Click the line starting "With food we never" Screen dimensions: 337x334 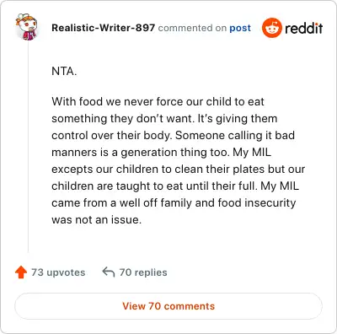pyautogui.click(x=158, y=101)
